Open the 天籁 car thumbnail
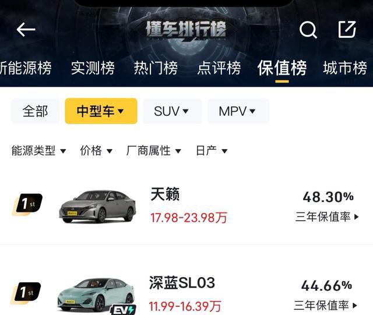The height and width of the screenshot is (315, 373). 97,207
